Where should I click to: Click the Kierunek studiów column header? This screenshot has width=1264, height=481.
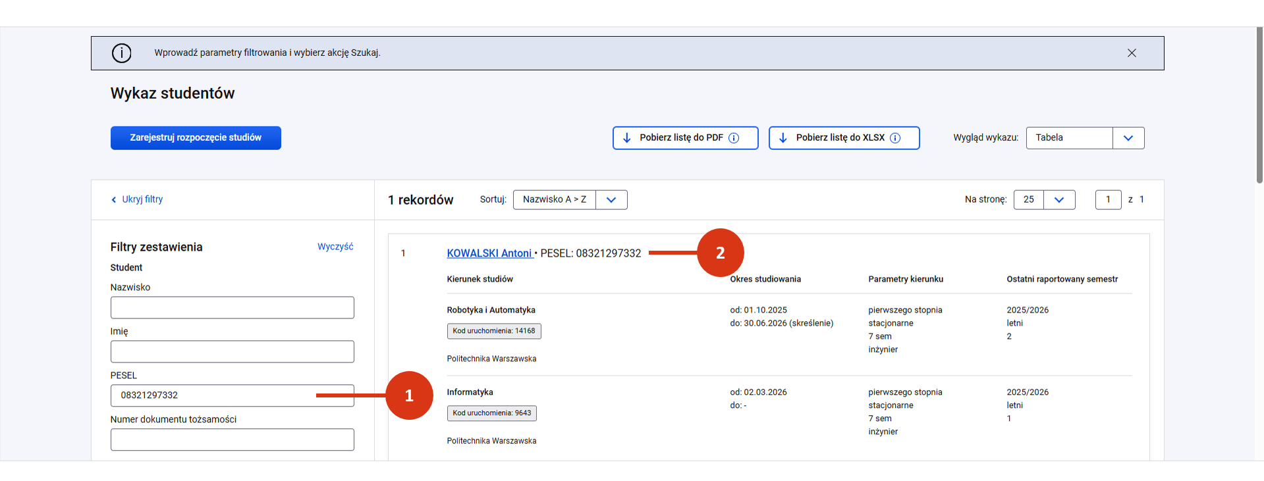point(480,279)
